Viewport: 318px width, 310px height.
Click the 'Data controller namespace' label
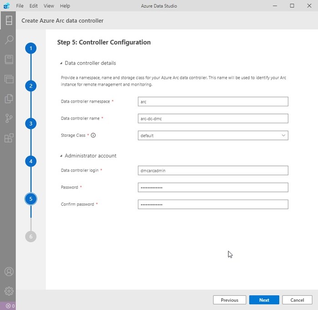(x=86, y=102)
